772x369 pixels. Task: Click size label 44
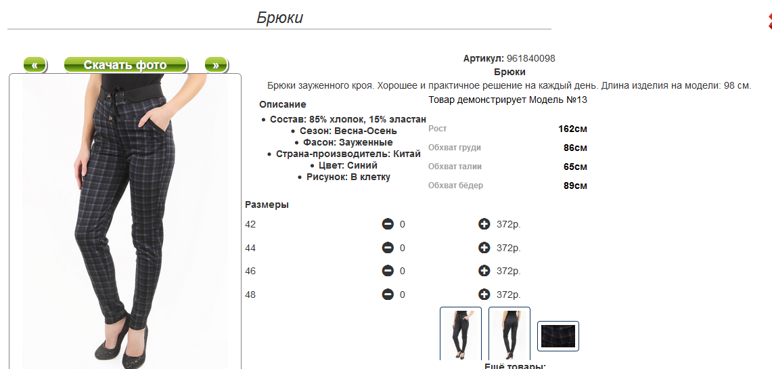(x=250, y=248)
